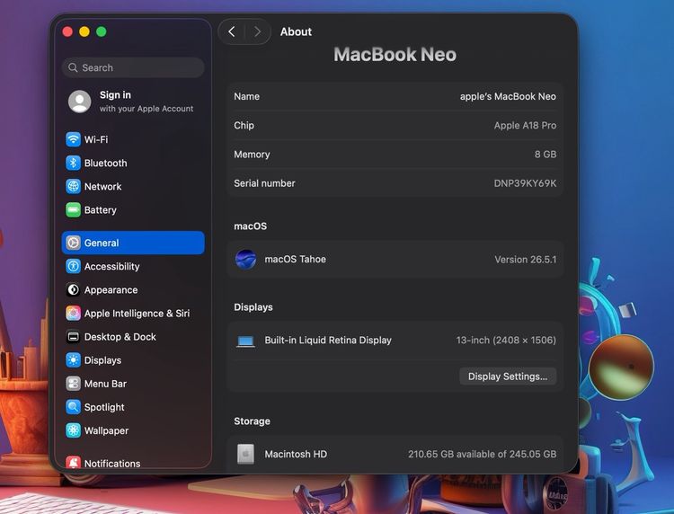The height and width of the screenshot is (514, 674).
Task: Go back with the left chevron
Action: pos(232,31)
